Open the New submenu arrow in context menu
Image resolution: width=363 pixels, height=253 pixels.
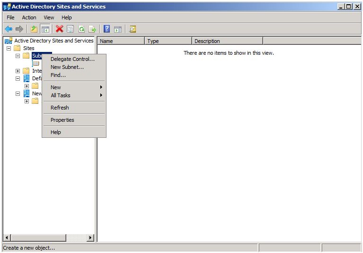coord(101,87)
